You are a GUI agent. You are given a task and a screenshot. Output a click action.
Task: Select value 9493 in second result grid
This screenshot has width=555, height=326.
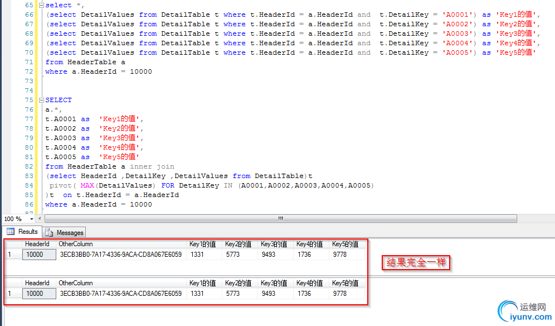(276, 294)
